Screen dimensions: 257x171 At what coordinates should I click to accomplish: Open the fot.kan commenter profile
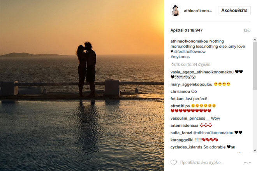177,99
